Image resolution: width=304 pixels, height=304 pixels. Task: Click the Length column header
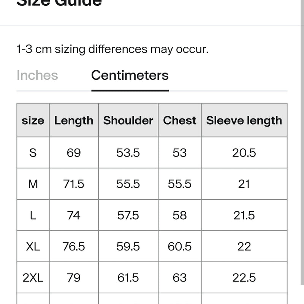coord(74,120)
